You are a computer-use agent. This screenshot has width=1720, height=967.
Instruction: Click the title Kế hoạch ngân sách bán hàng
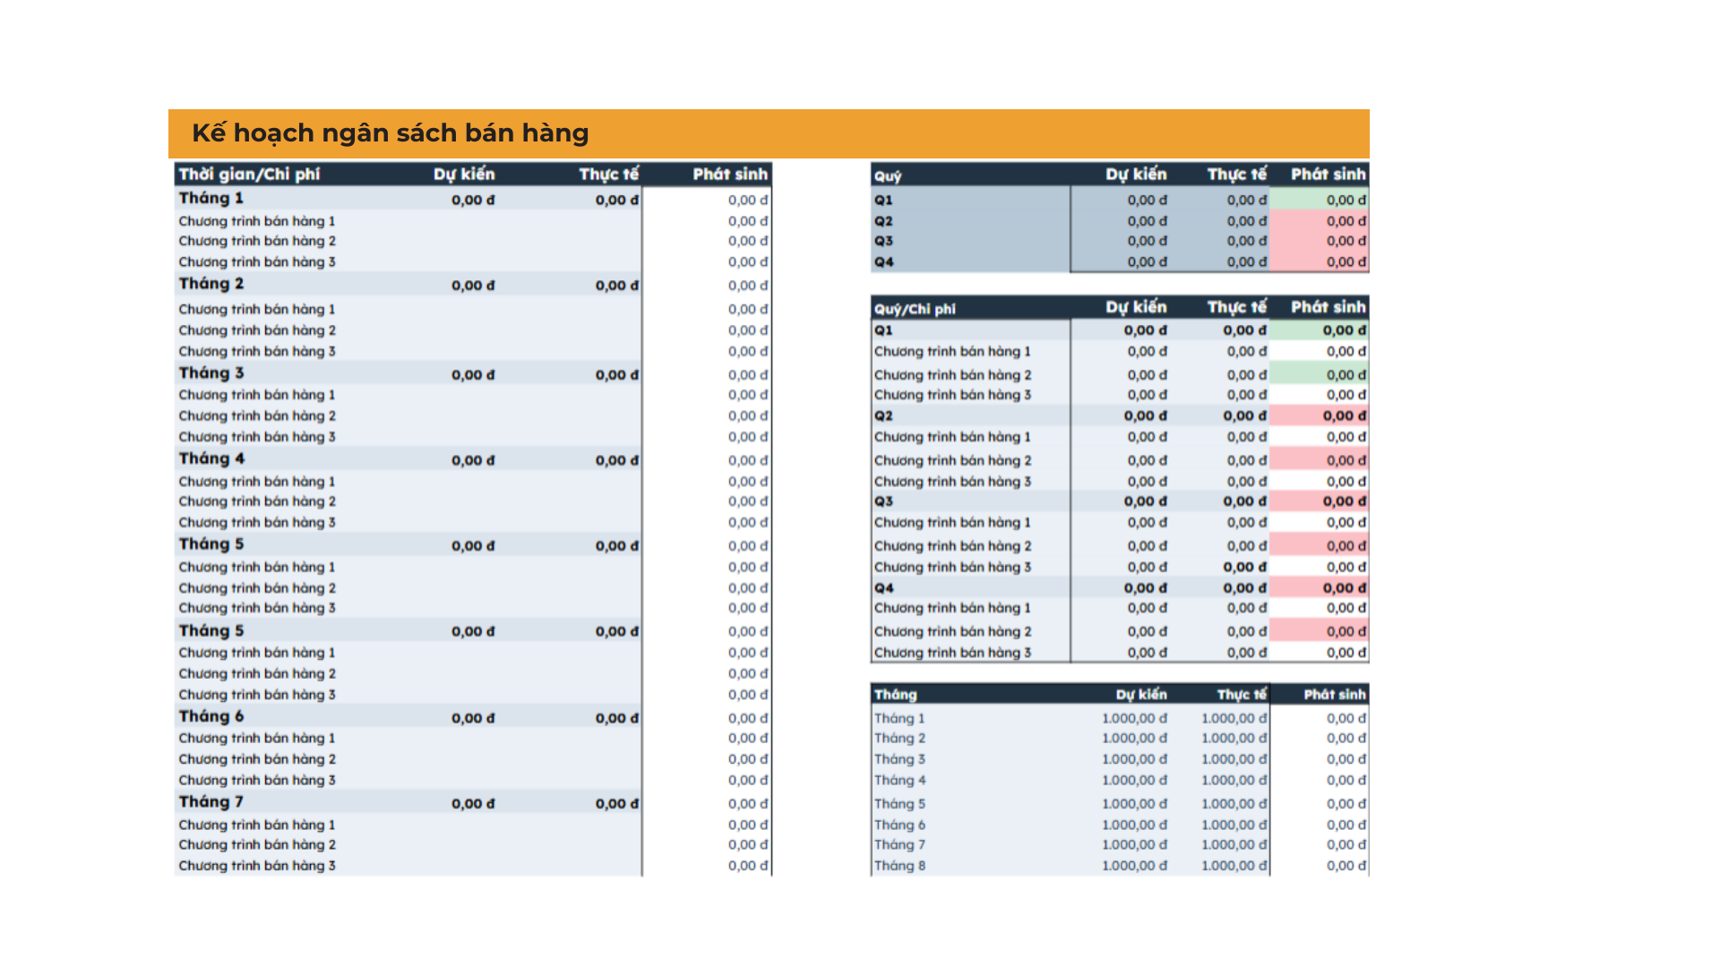pyautogui.click(x=390, y=133)
